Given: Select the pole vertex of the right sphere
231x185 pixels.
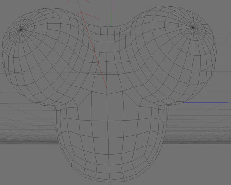Looking at the screenshot, I should pos(193,27).
